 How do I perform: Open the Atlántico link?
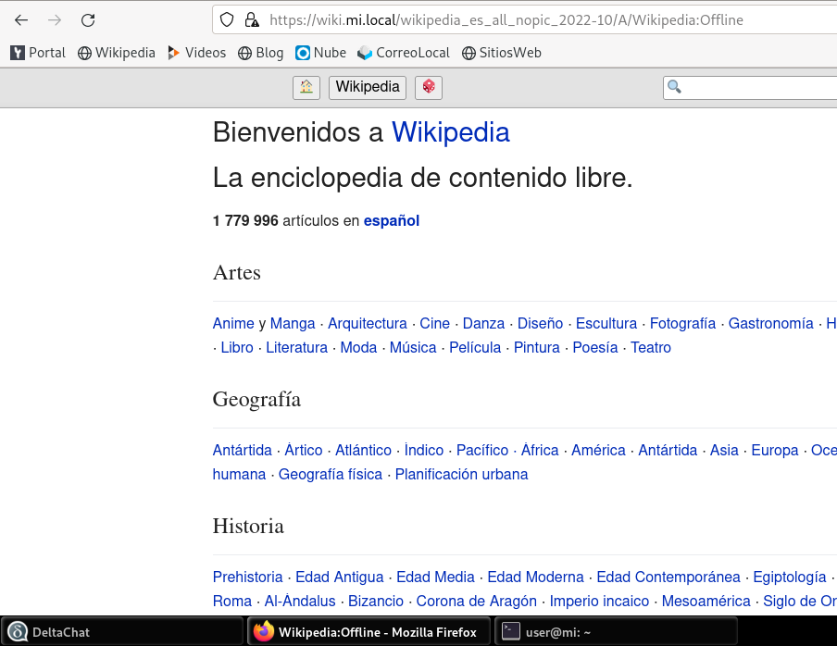tap(363, 450)
